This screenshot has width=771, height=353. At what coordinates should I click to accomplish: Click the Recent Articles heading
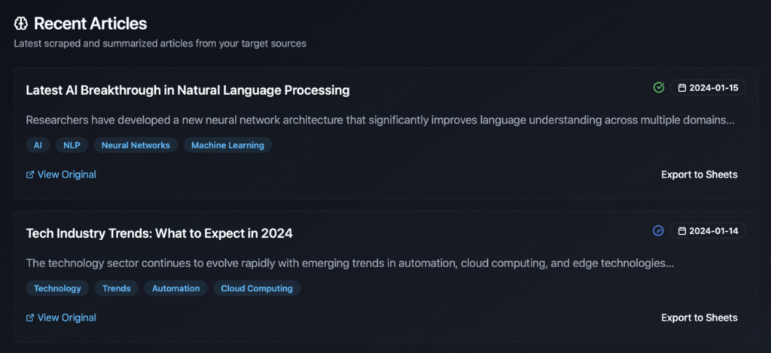click(x=90, y=23)
